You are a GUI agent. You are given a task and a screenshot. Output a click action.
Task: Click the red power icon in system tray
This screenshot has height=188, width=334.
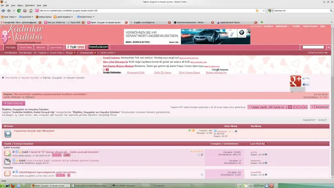(x=271, y=186)
